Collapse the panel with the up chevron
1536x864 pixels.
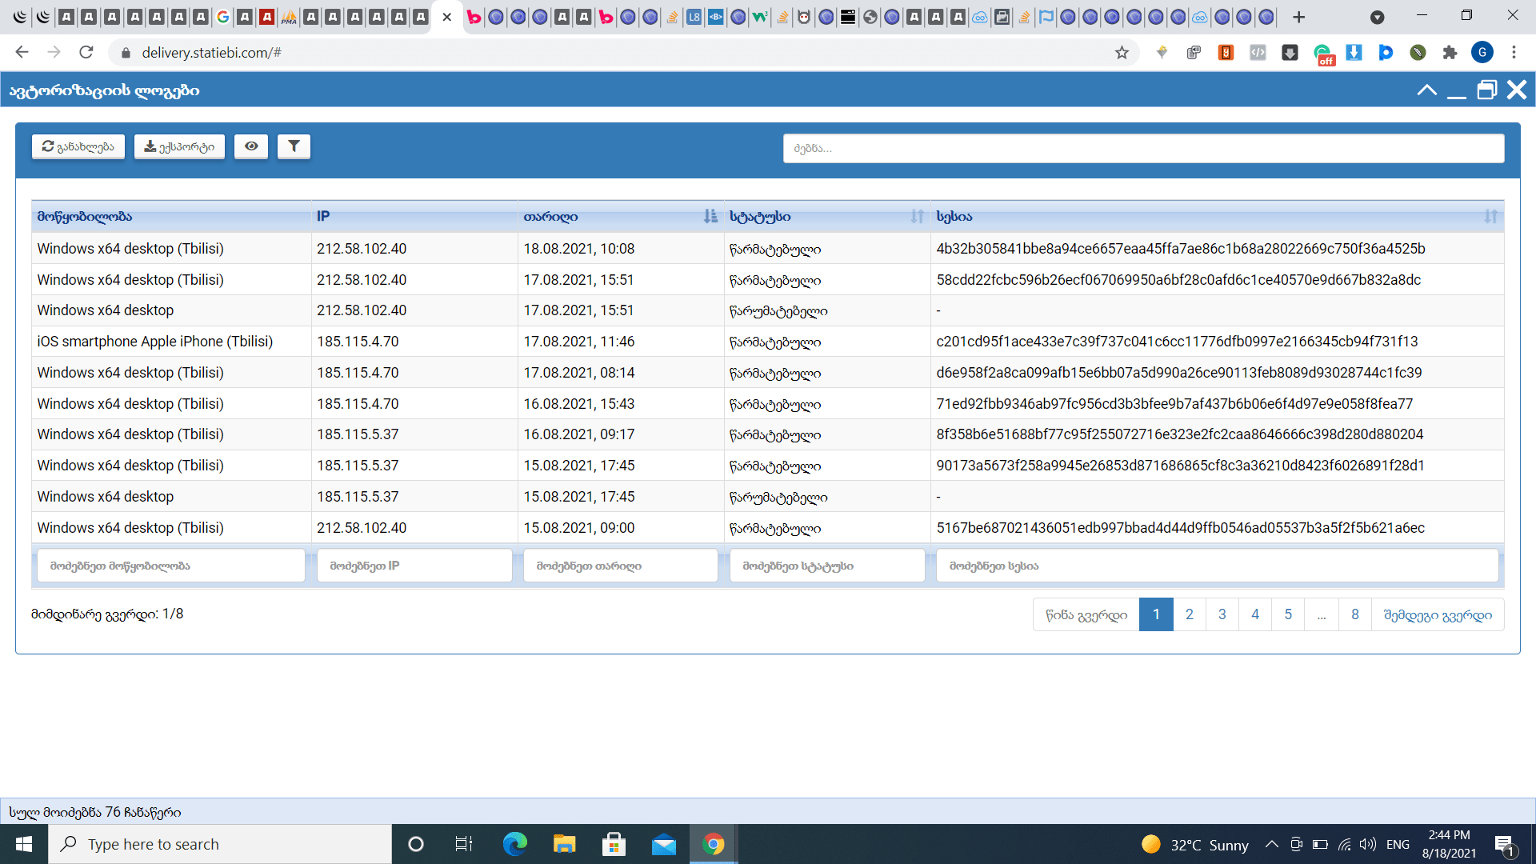tap(1427, 90)
